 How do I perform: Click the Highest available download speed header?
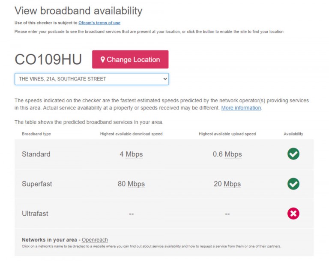[131, 134]
